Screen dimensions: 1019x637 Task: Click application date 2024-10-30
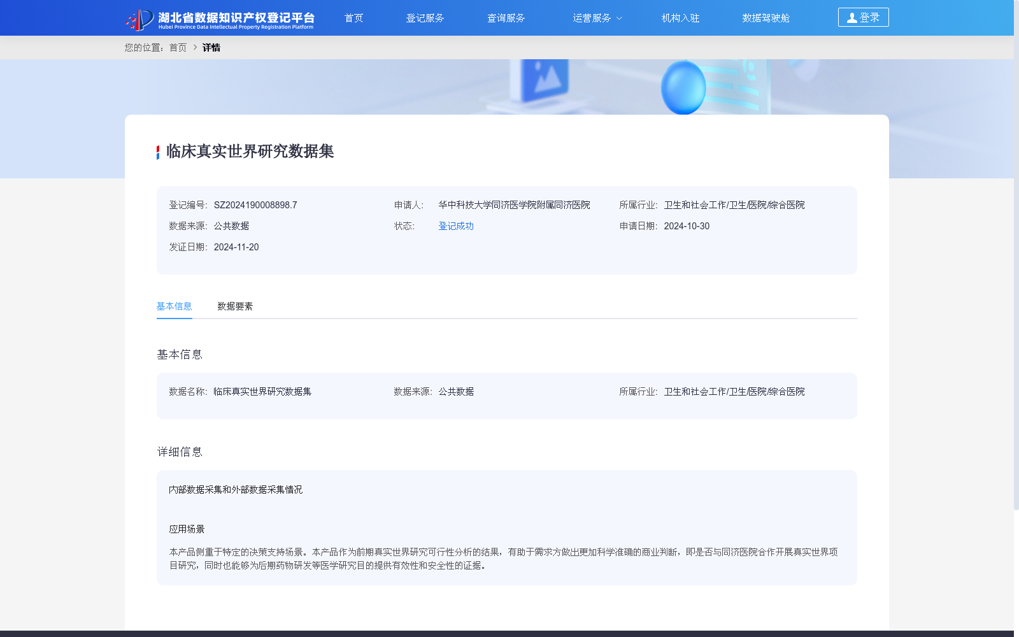[x=687, y=226]
